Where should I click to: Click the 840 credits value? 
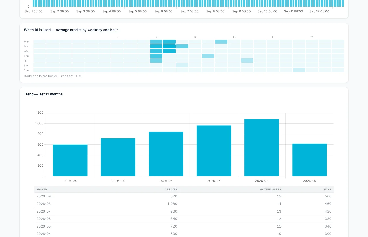[174, 219]
